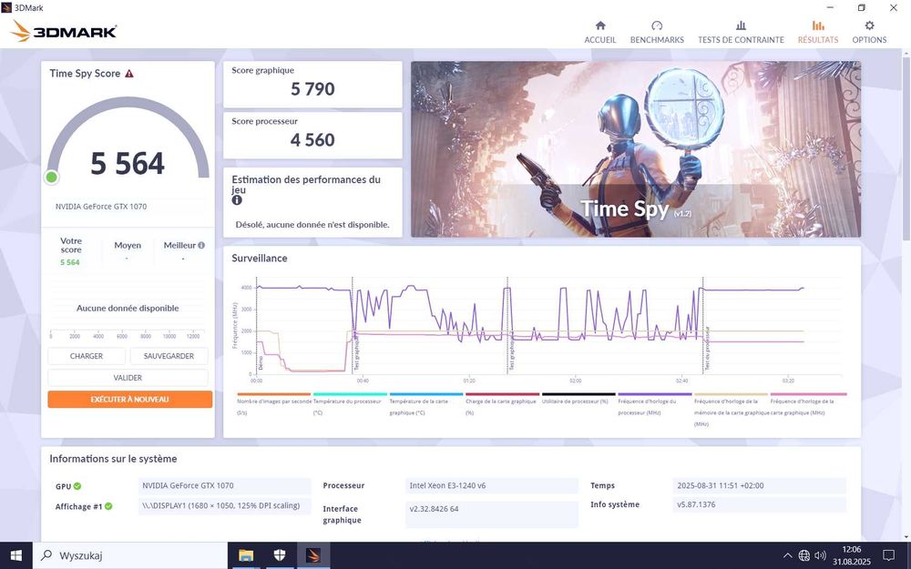911x569 pixels.
Task: Click NVIDIA GeForce GTX 1070 under gauge
Action: click(101, 207)
